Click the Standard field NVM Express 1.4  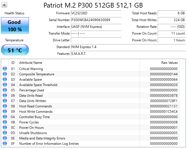click(128, 47)
